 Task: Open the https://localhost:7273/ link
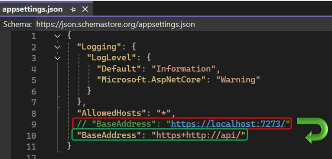[x=228, y=124]
